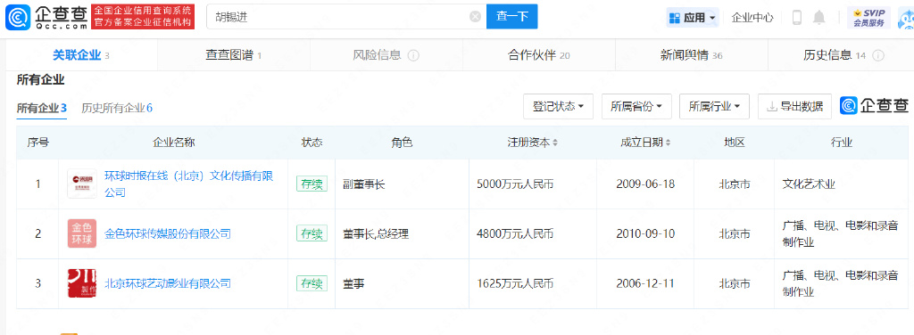
Task: Open the 所属行业 filter dropdown
Action: 715,106
